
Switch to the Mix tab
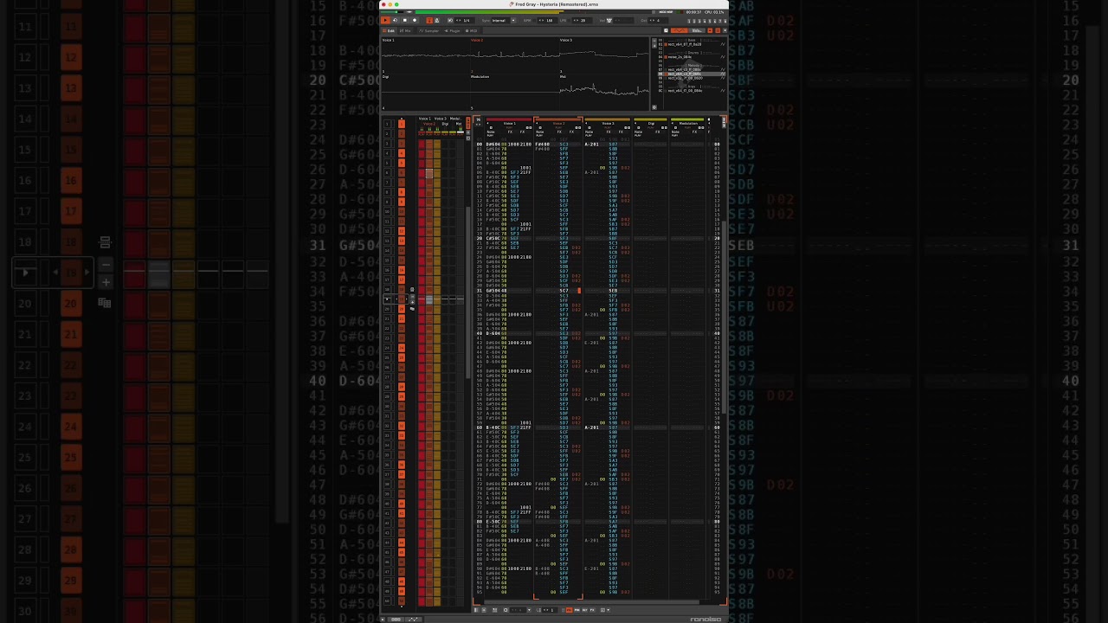coord(405,31)
